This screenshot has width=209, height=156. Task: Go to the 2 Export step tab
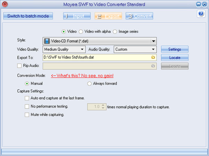(108, 16)
